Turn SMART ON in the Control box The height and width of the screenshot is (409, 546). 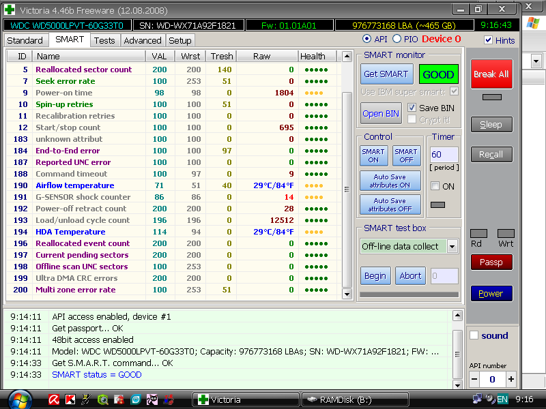point(373,155)
